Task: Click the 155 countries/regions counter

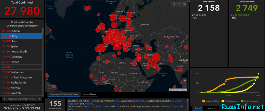Action: point(55,105)
